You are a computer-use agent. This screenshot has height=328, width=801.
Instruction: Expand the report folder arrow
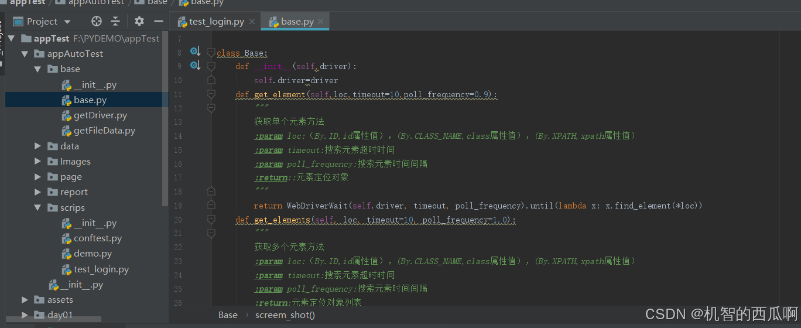pos(38,192)
